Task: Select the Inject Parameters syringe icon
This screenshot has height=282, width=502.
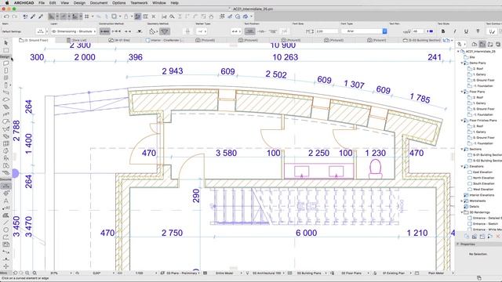Action: [x=41, y=16]
